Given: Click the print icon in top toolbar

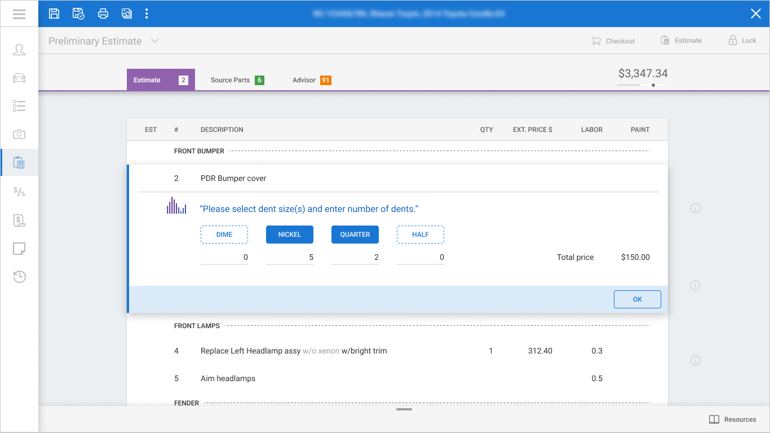Looking at the screenshot, I should click(103, 14).
